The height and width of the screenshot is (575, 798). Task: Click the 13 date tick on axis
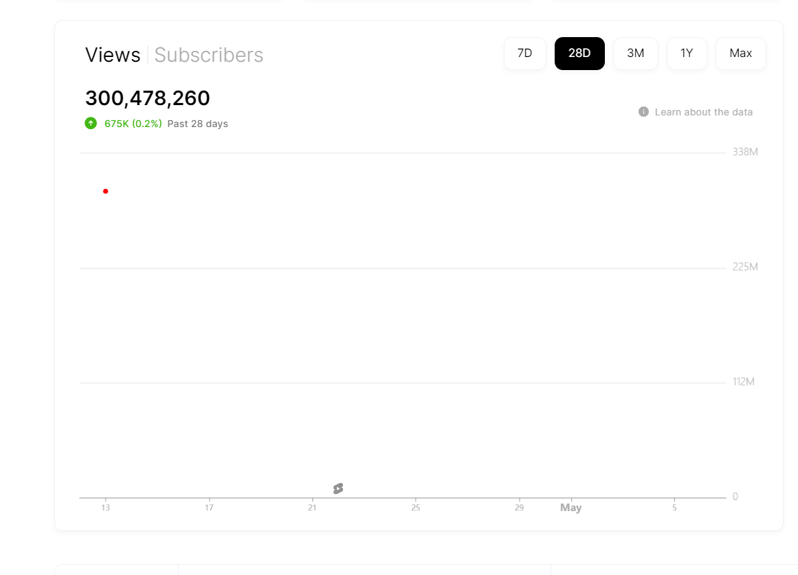point(105,508)
